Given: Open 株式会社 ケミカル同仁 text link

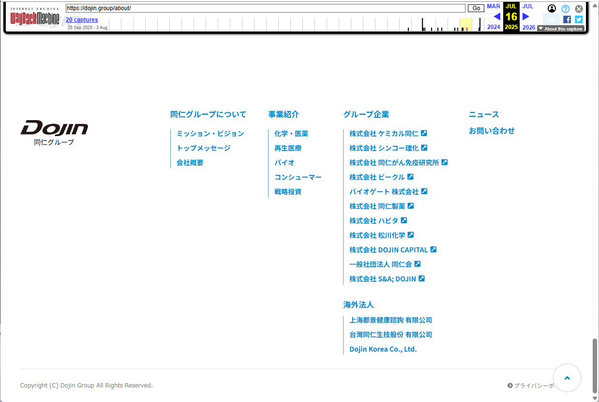Looking at the screenshot, I should (384, 133).
